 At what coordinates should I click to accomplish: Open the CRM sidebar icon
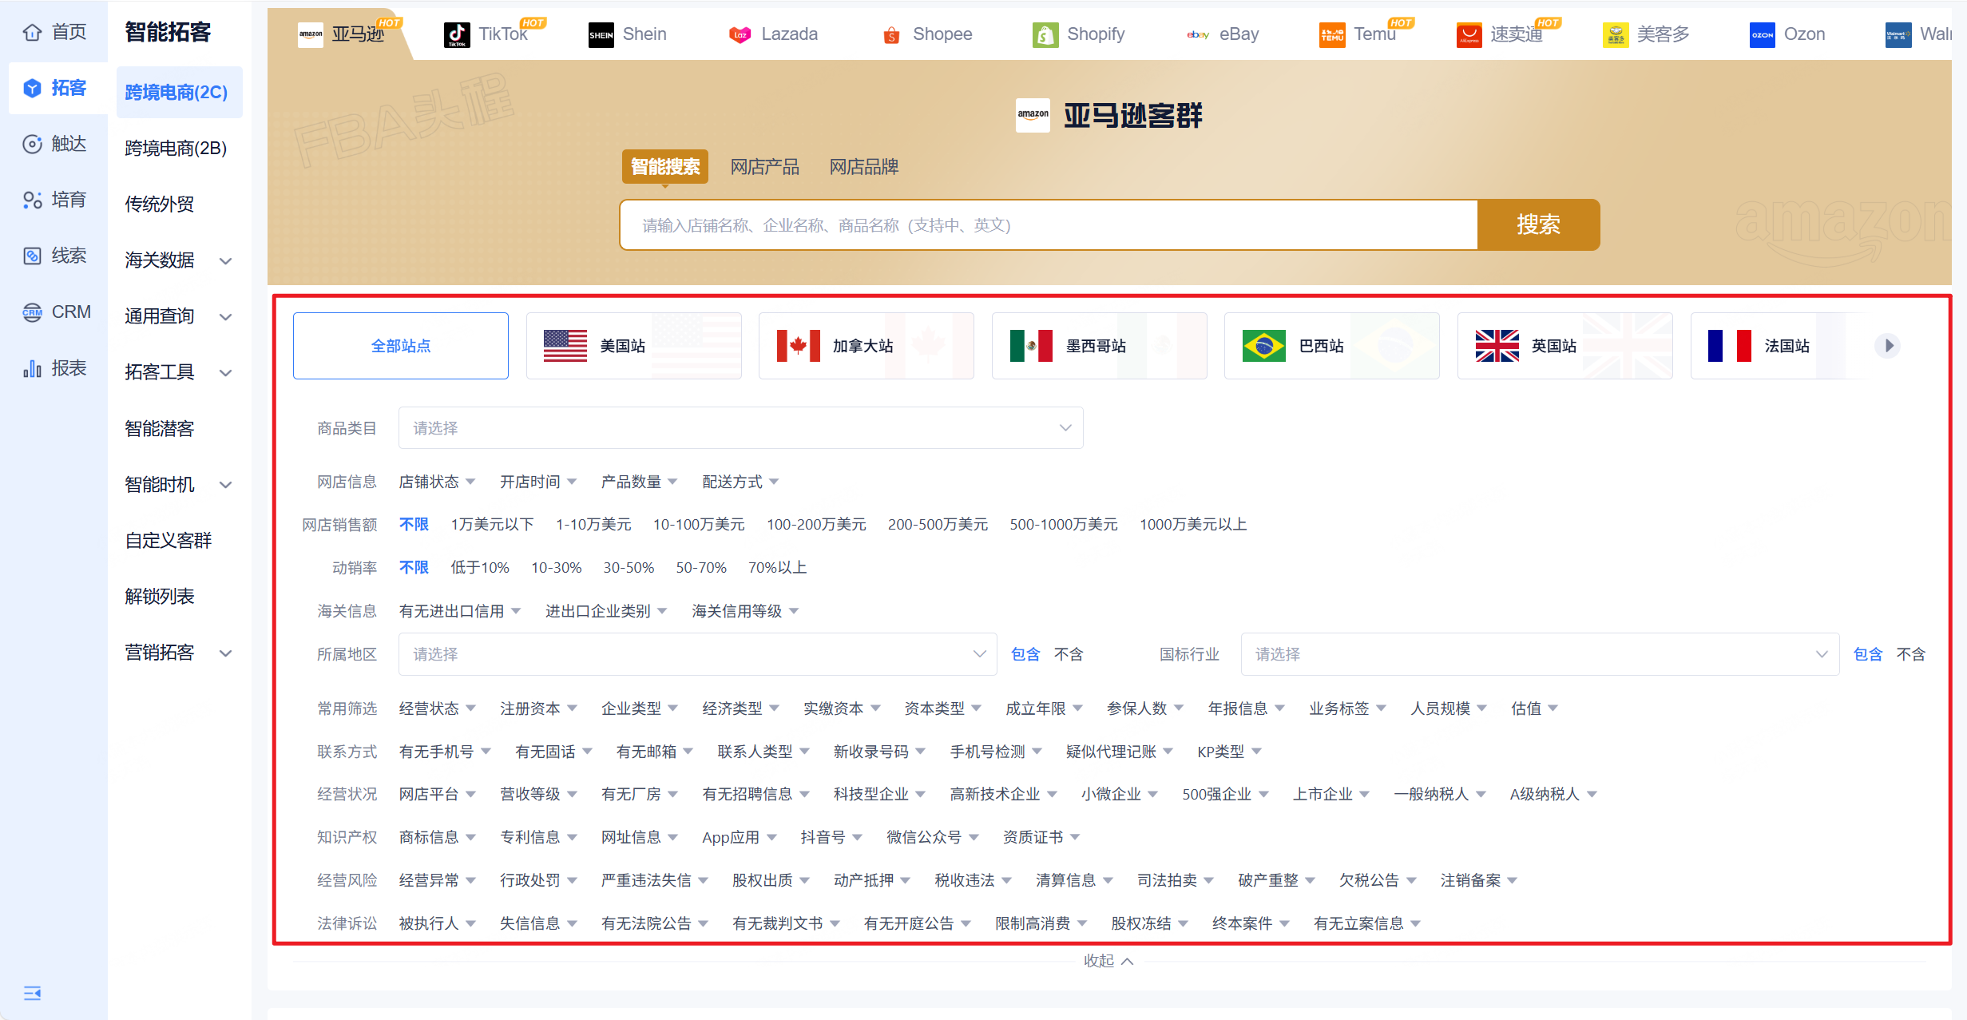pyautogui.click(x=32, y=312)
